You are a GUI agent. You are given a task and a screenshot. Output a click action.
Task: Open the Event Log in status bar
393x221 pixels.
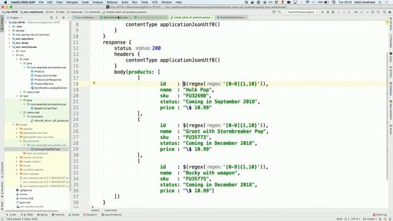[x=379, y=215]
